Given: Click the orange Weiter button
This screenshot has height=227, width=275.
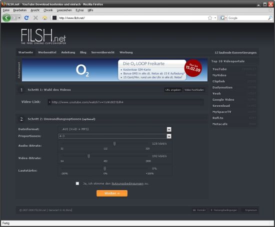Looking at the screenshot, I should (112, 193).
